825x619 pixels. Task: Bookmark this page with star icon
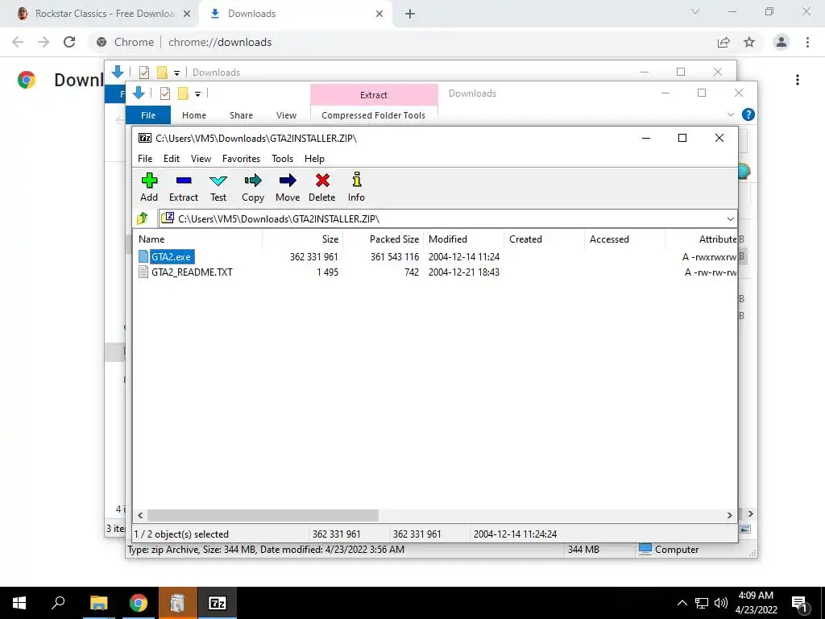(749, 42)
